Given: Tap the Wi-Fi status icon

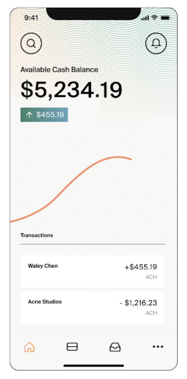Looking at the screenshot, I should pyautogui.click(x=154, y=18).
